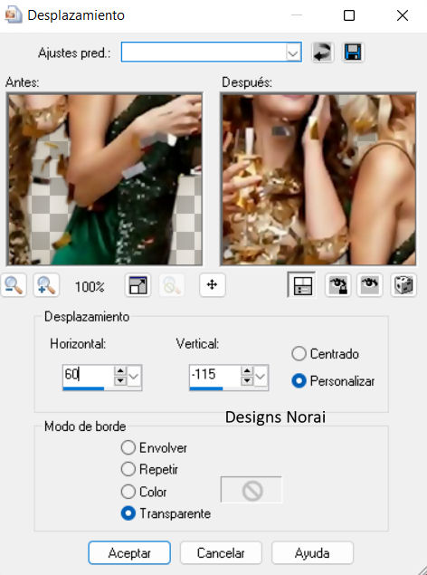Open the Ajustes pred. dropdown list
The width and height of the screenshot is (427, 575).
click(x=292, y=53)
